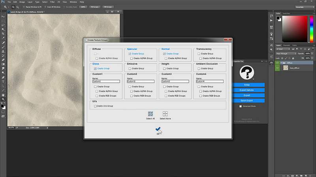The image size is (316, 177).
Task: Uncheck Specular Create Group checkbox
Action: tap(130, 54)
